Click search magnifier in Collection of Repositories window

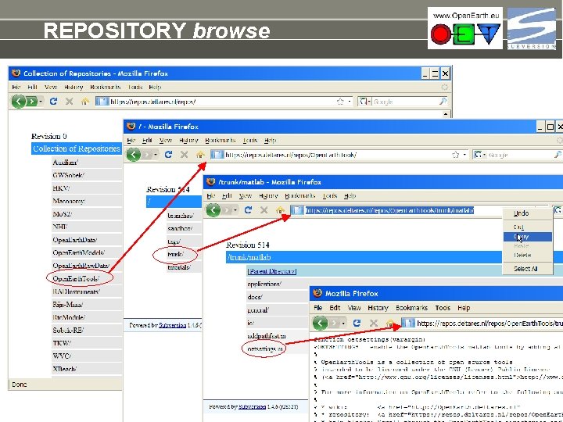443,102
